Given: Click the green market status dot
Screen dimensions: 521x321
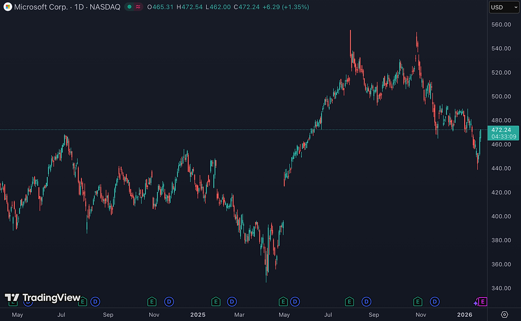Looking at the screenshot, I should click(x=129, y=7).
